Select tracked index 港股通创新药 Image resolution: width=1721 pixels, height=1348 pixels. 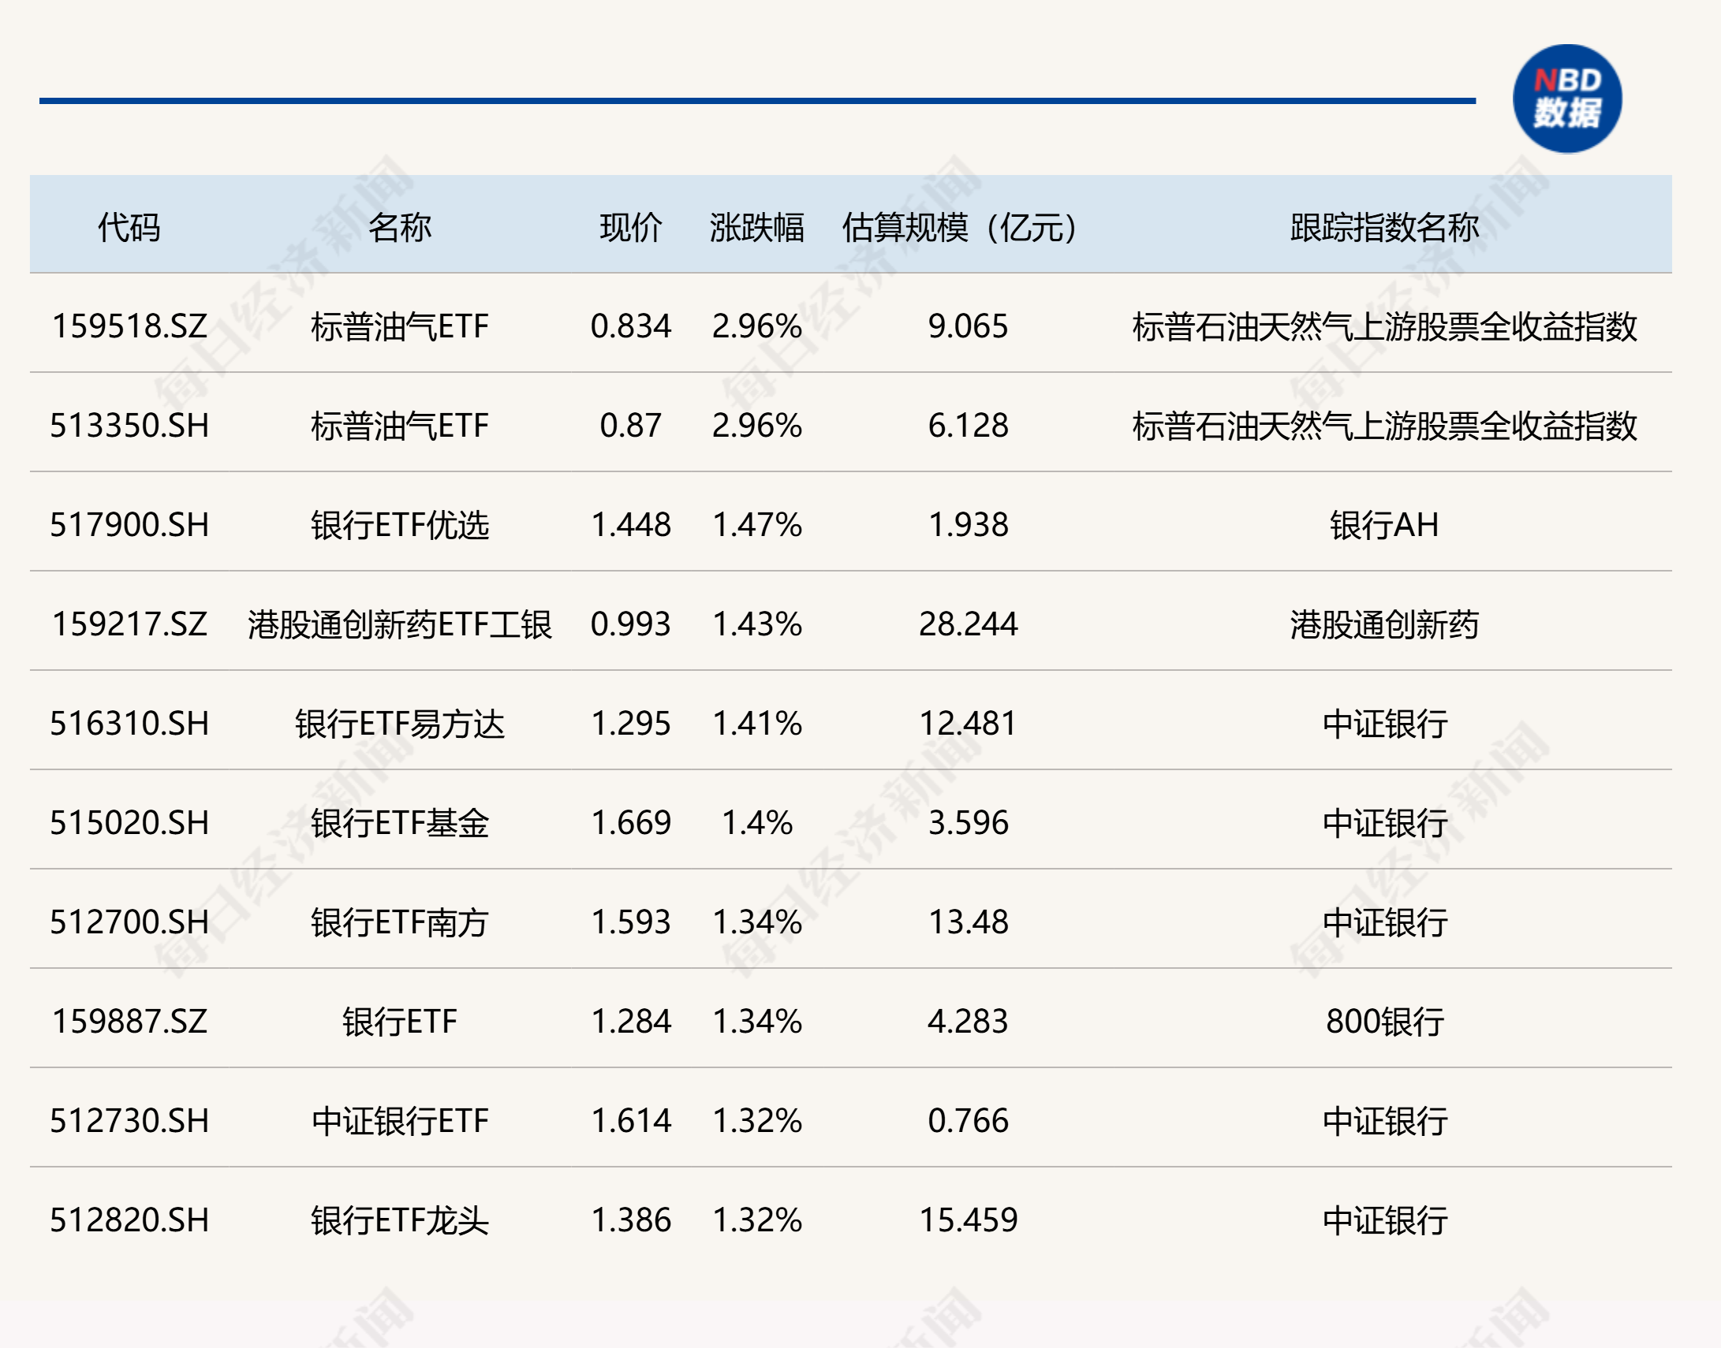point(1384,624)
